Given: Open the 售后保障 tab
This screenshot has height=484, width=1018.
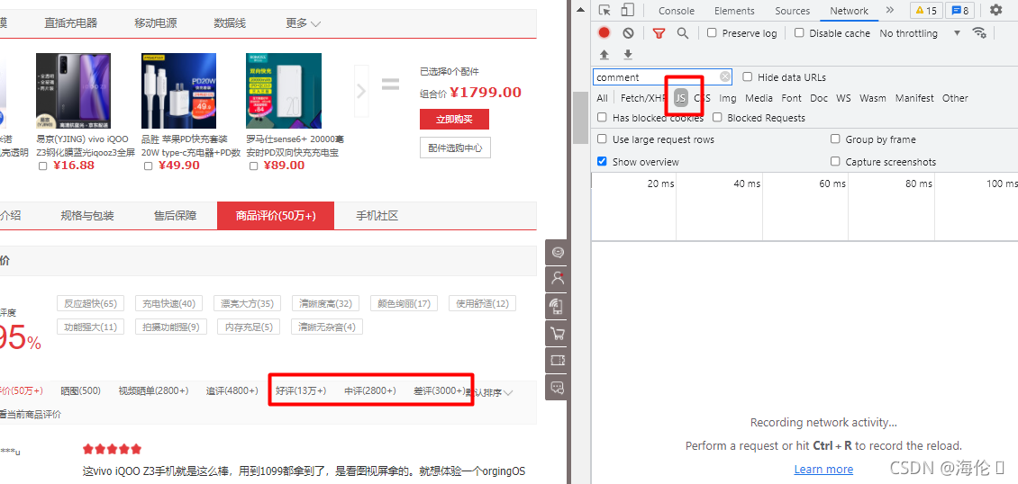Looking at the screenshot, I should pos(176,216).
